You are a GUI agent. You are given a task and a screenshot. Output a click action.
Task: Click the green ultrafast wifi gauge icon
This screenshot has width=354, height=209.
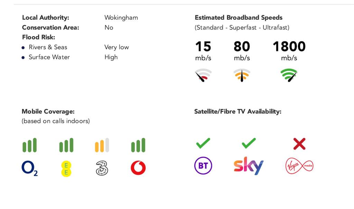[289, 75]
